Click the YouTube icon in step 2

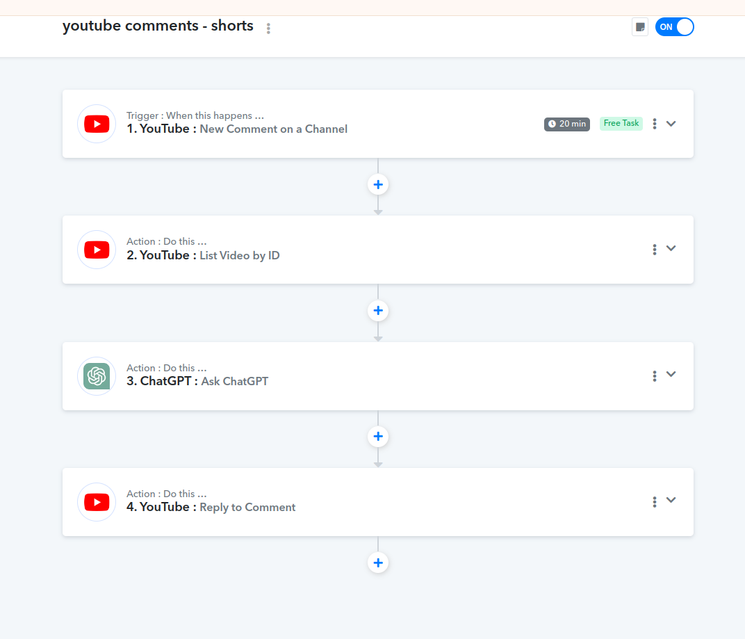(x=97, y=250)
